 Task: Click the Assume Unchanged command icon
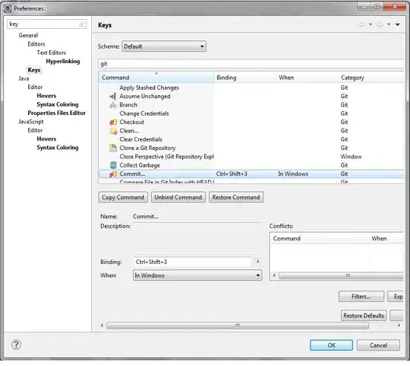click(x=112, y=97)
